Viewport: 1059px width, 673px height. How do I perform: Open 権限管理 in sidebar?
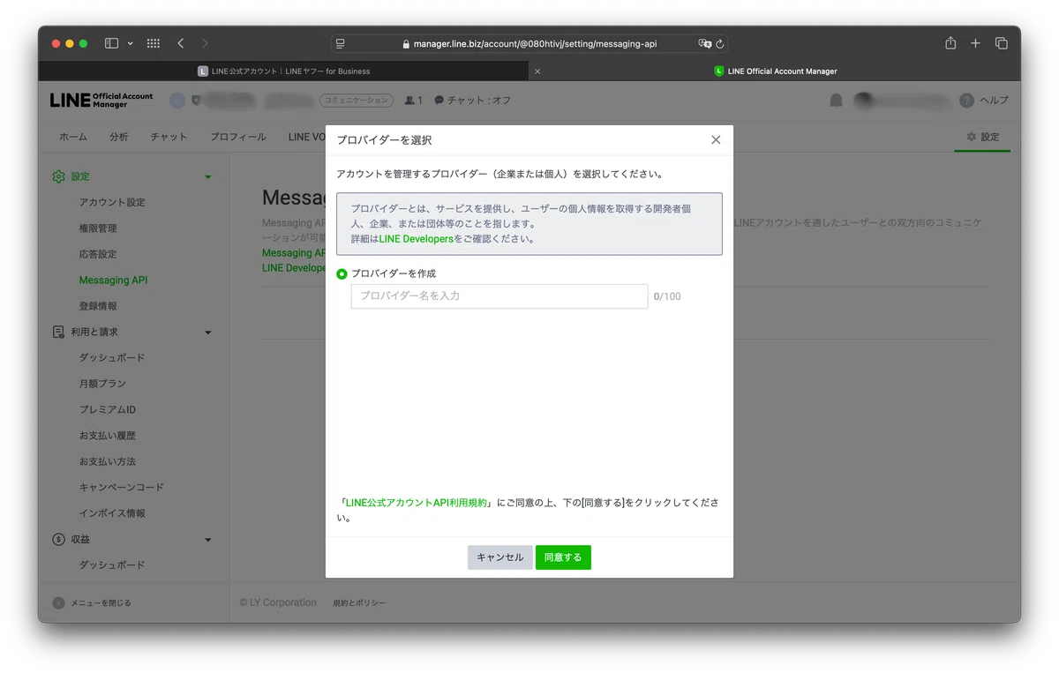coord(98,228)
